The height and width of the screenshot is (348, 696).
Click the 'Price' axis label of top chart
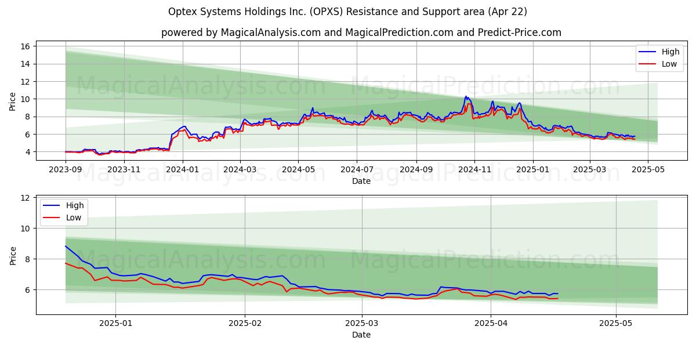click(x=13, y=101)
